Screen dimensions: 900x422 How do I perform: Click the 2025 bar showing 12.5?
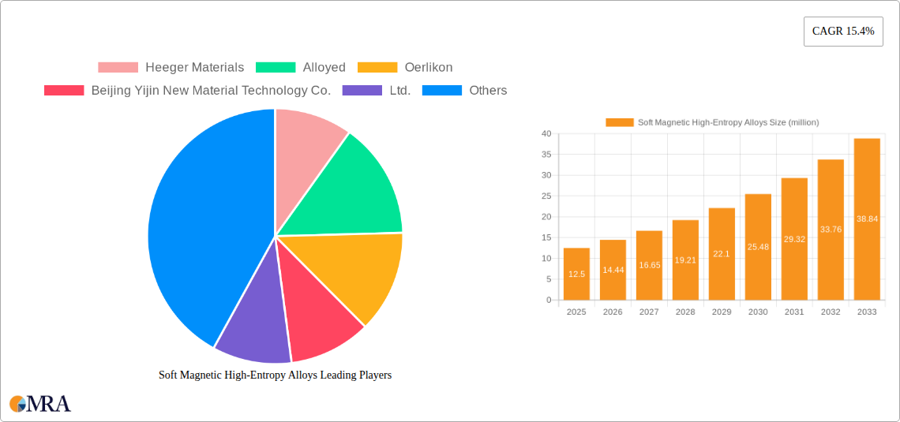[x=577, y=274]
